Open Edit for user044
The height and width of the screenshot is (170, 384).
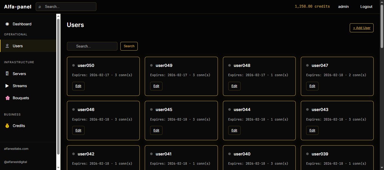(234, 130)
